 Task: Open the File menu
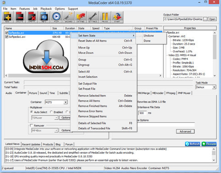(x=5, y=9)
